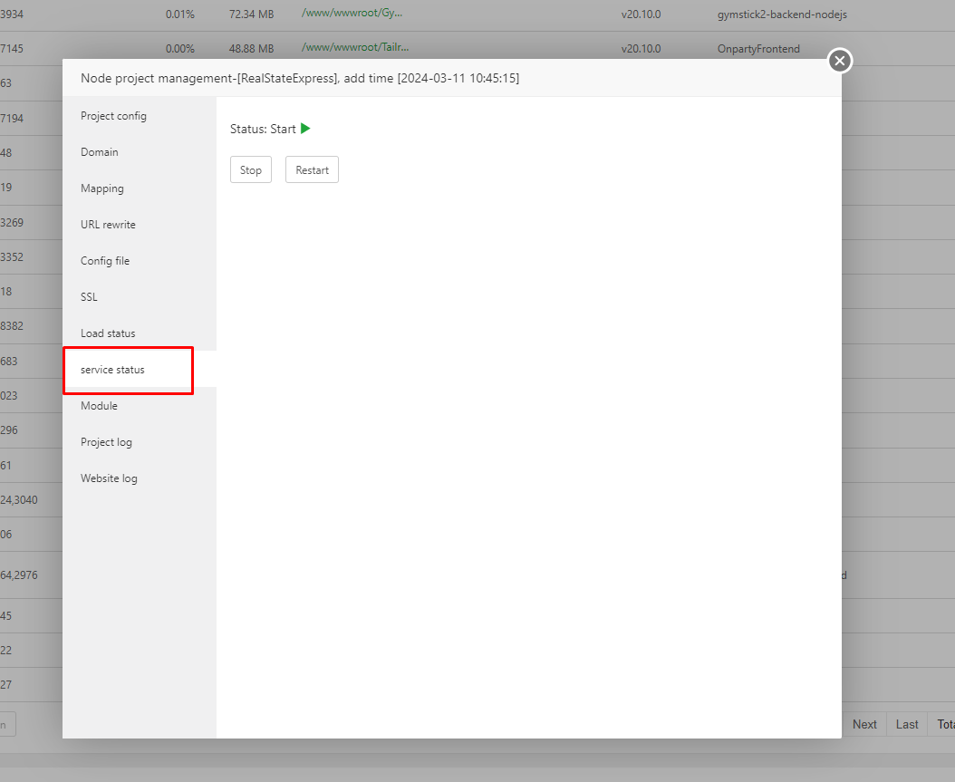Click the dialog title with add time

click(300, 78)
